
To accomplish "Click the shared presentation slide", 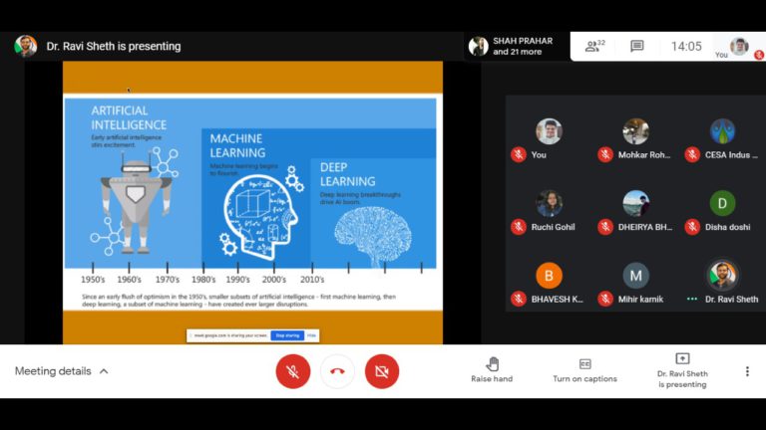I will coord(251,199).
